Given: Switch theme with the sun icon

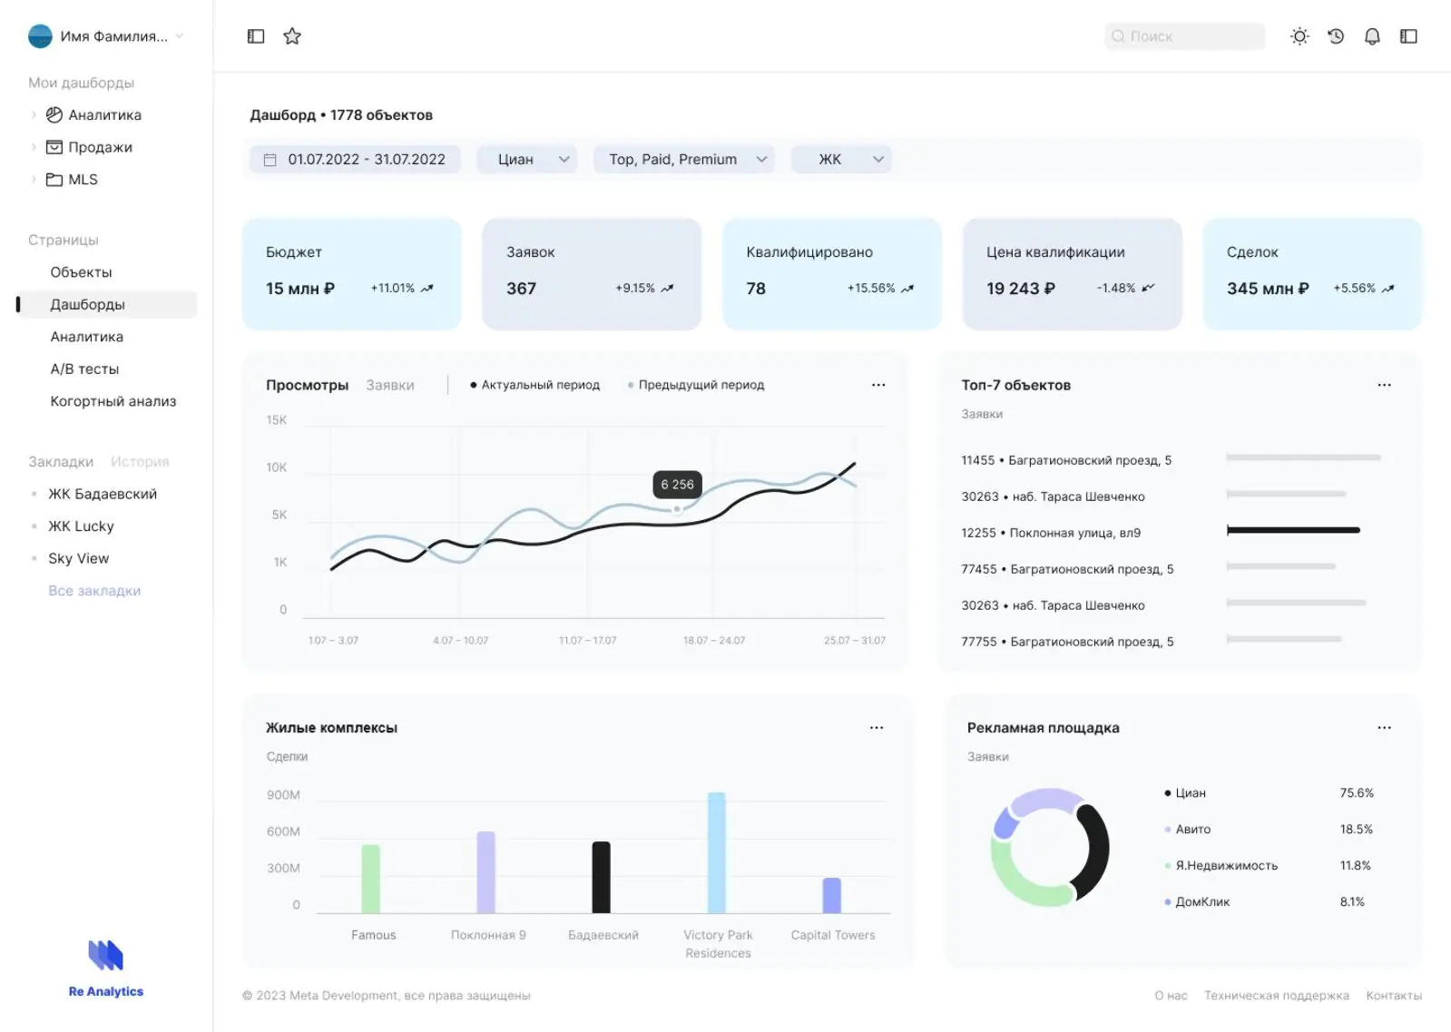Looking at the screenshot, I should point(1299,36).
